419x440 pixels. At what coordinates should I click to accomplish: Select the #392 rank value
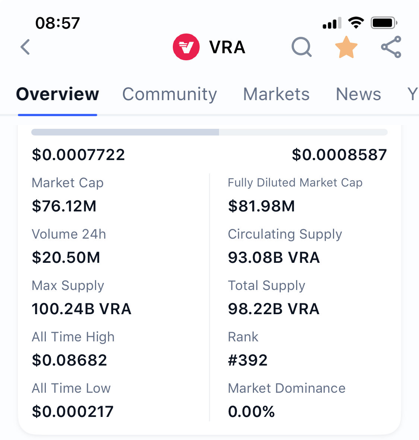[x=248, y=360]
